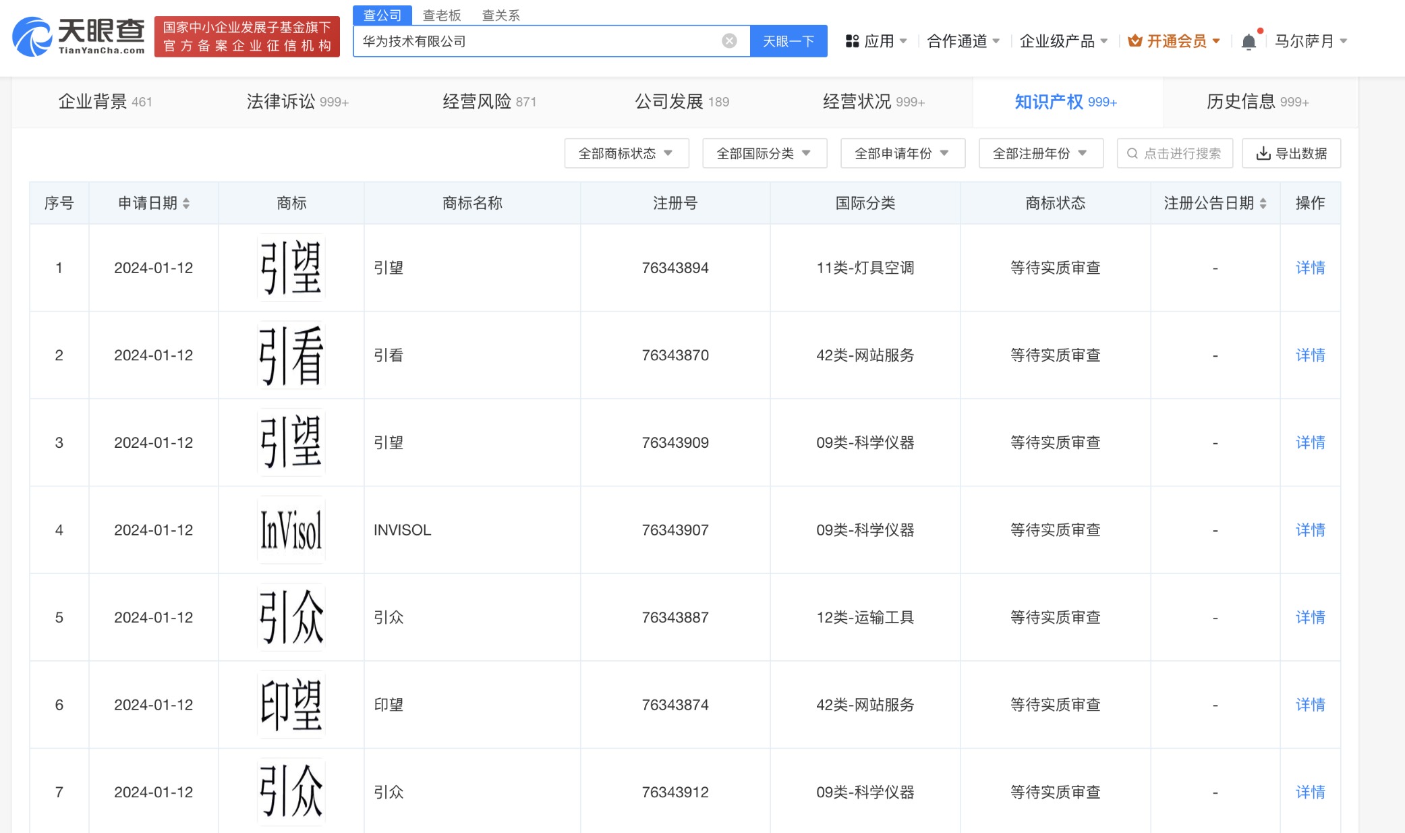Open the 全部国际分类 dropdown
Image resolution: width=1405 pixels, height=833 pixels.
[x=764, y=154]
